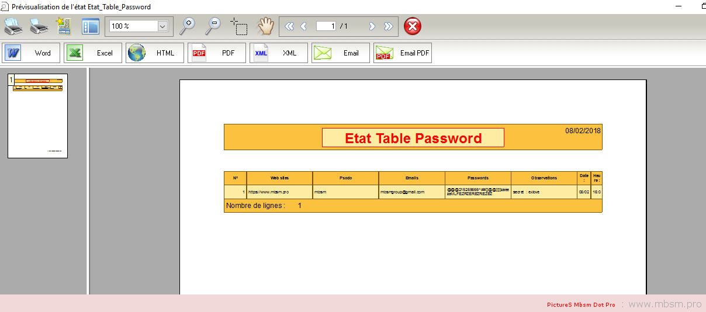Click the first printer icon in toolbar

[x=13, y=26]
